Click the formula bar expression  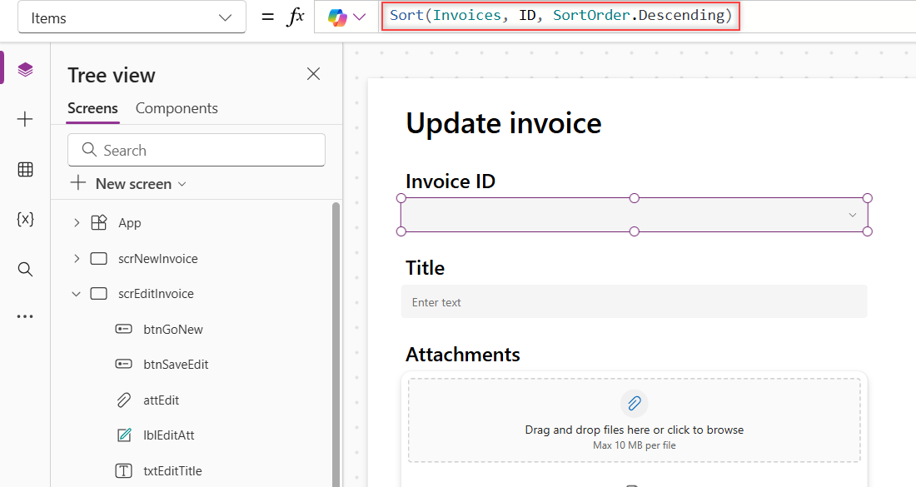[x=560, y=16]
